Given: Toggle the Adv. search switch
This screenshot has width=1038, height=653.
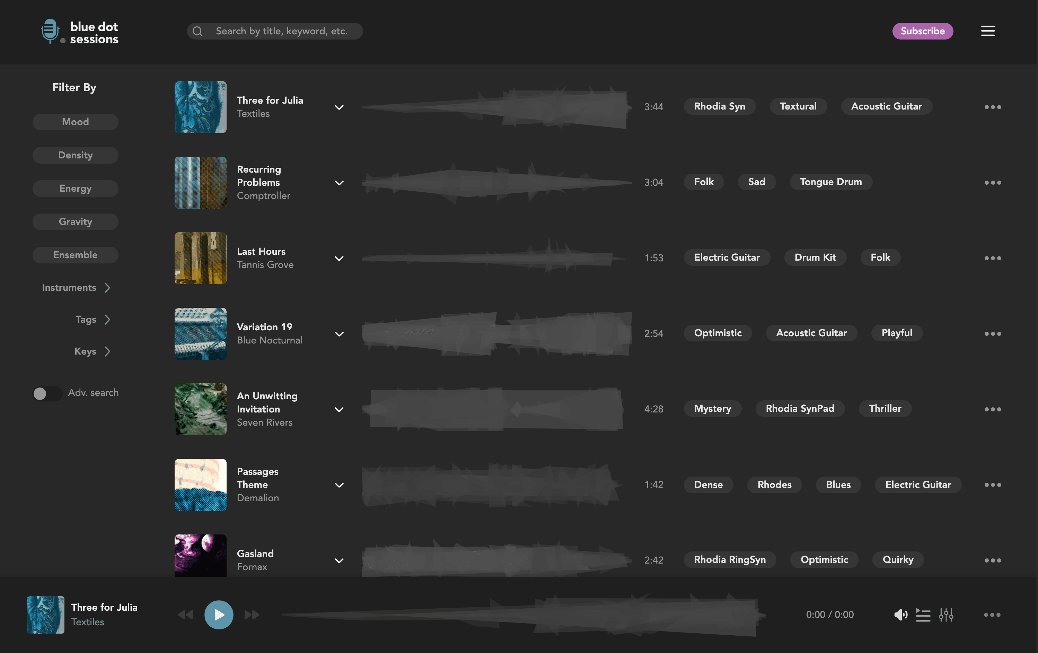Looking at the screenshot, I should (47, 393).
